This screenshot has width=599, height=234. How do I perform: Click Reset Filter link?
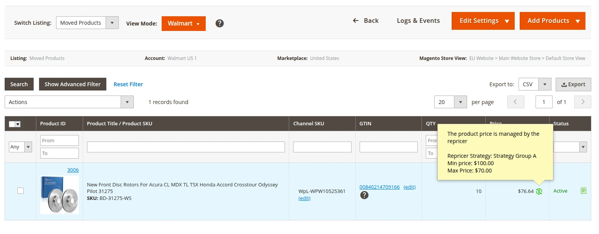click(x=128, y=84)
